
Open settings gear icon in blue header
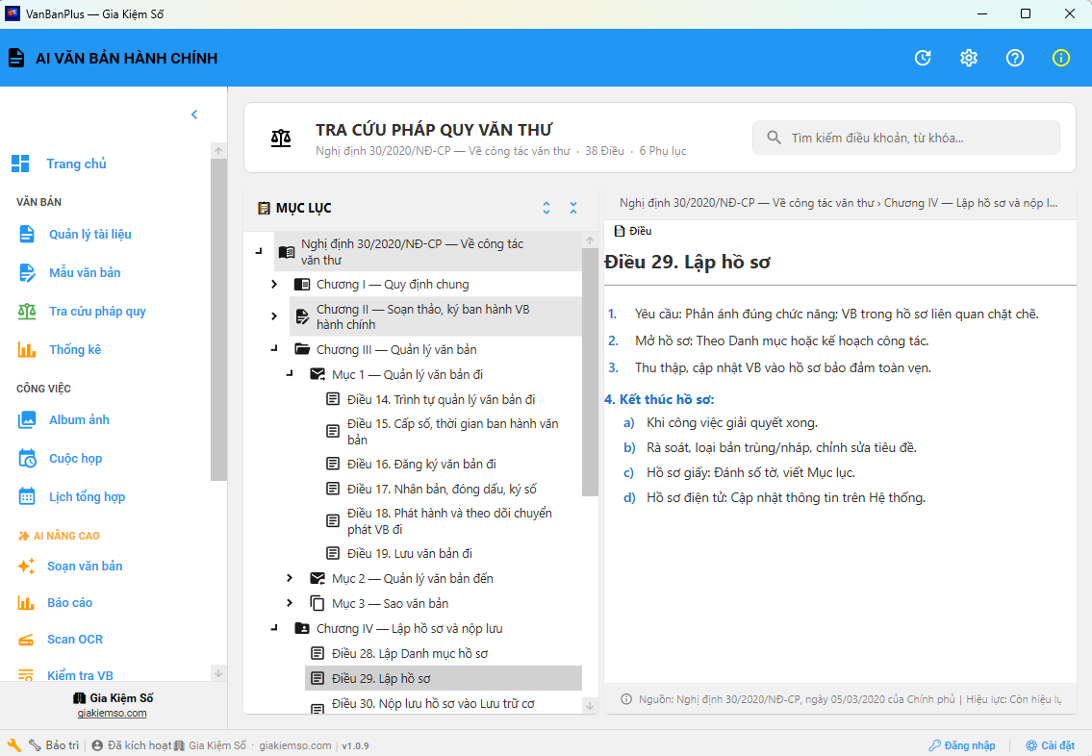click(x=969, y=58)
